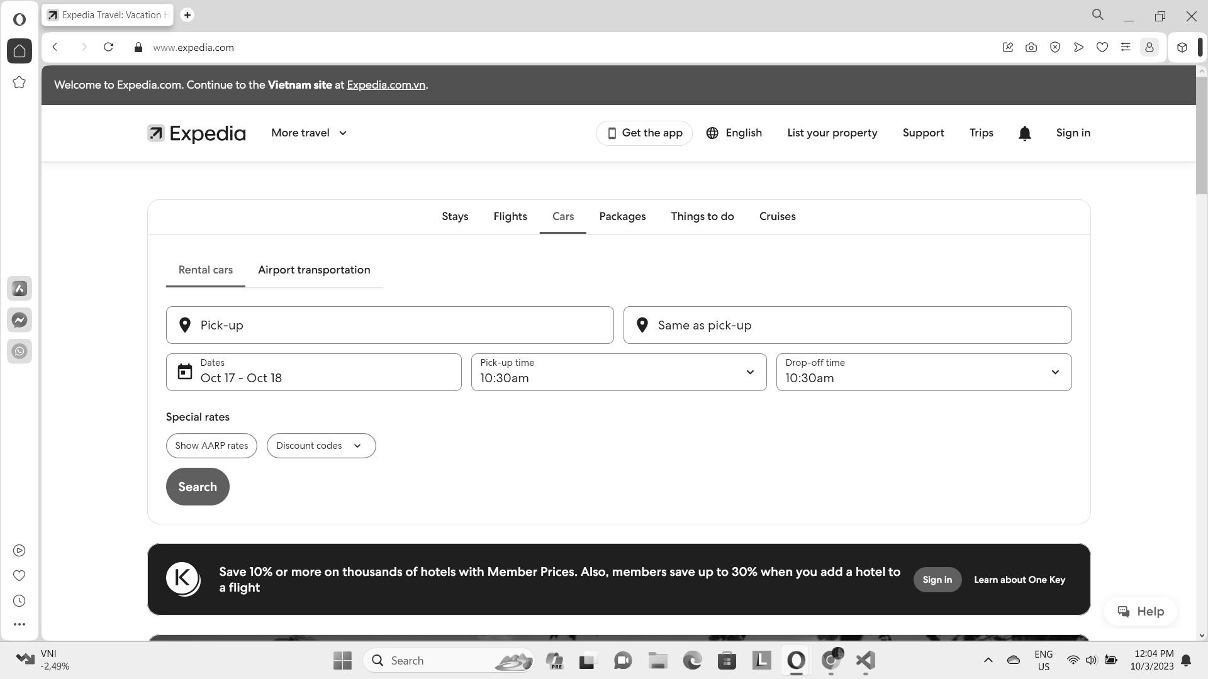
Task: Open Microsoft Edge from taskbar
Action: click(x=692, y=660)
